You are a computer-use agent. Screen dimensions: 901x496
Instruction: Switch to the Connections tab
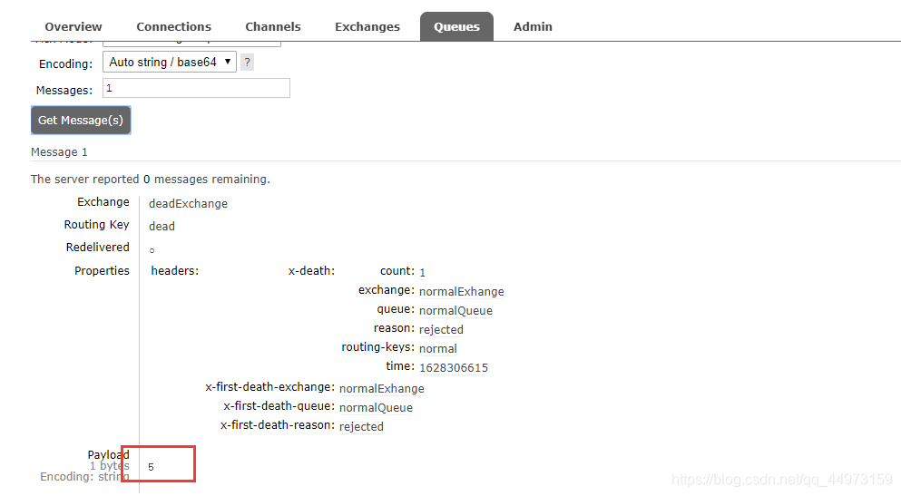(x=173, y=26)
